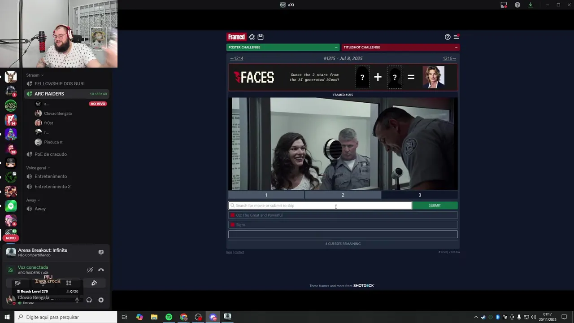Collapse the Stream channel category
574x323 pixels.
tap(35, 75)
